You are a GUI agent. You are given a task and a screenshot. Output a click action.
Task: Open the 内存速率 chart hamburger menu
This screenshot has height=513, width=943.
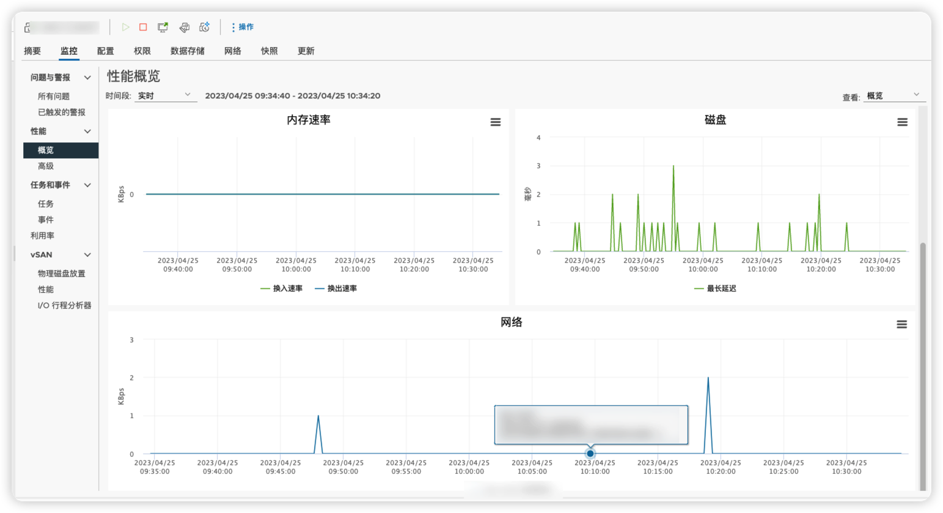[x=495, y=122]
